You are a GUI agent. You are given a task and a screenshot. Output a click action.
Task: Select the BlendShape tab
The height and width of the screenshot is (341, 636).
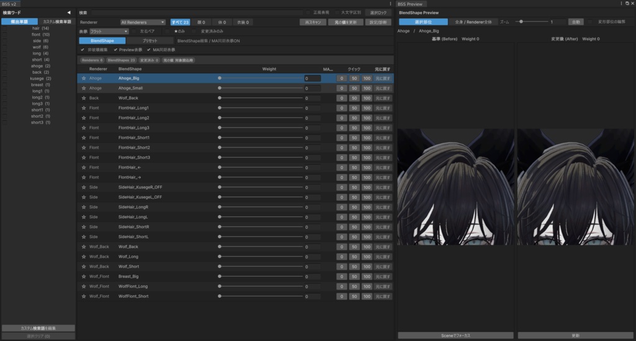102,40
